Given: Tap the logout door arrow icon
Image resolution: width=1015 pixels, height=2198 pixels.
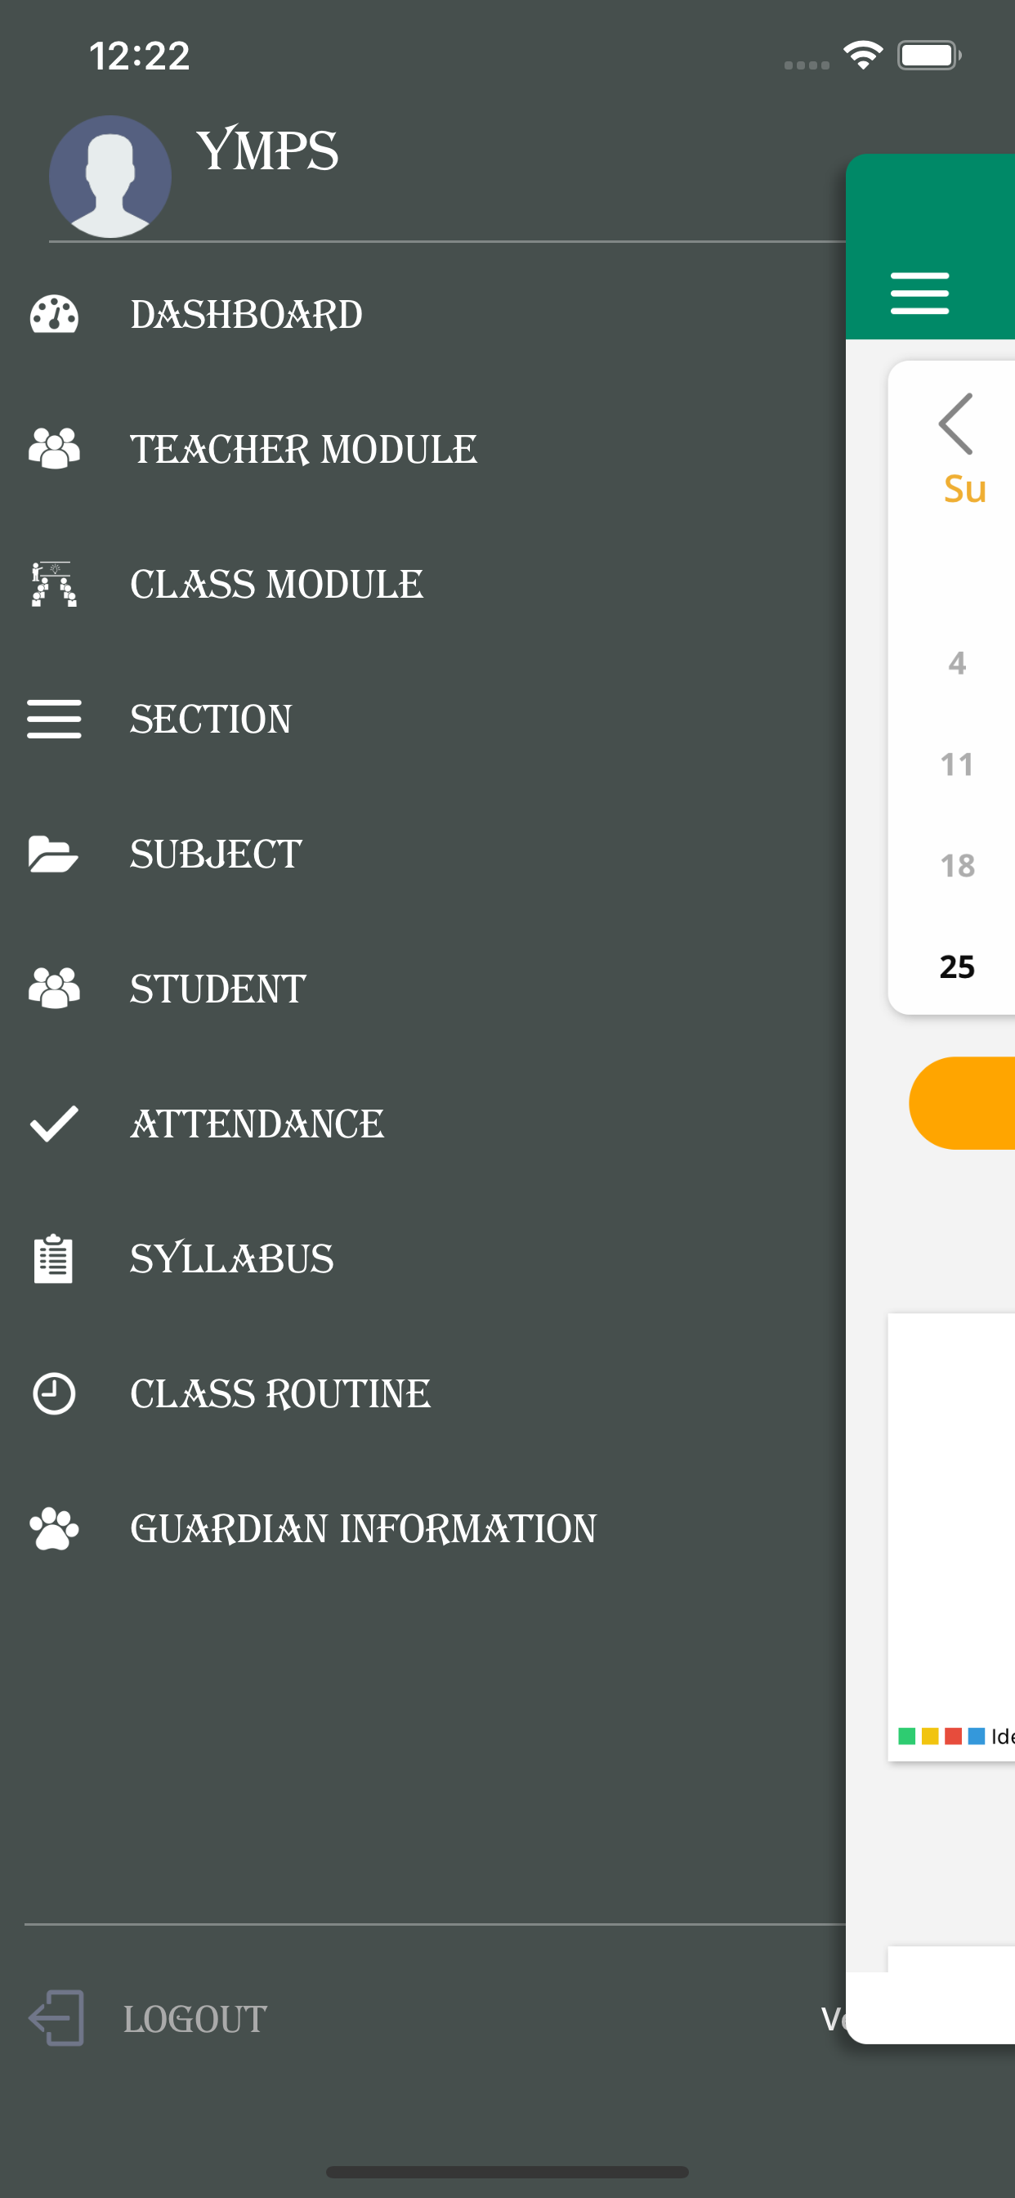Looking at the screenshot, I should [x=56, y=2018].
